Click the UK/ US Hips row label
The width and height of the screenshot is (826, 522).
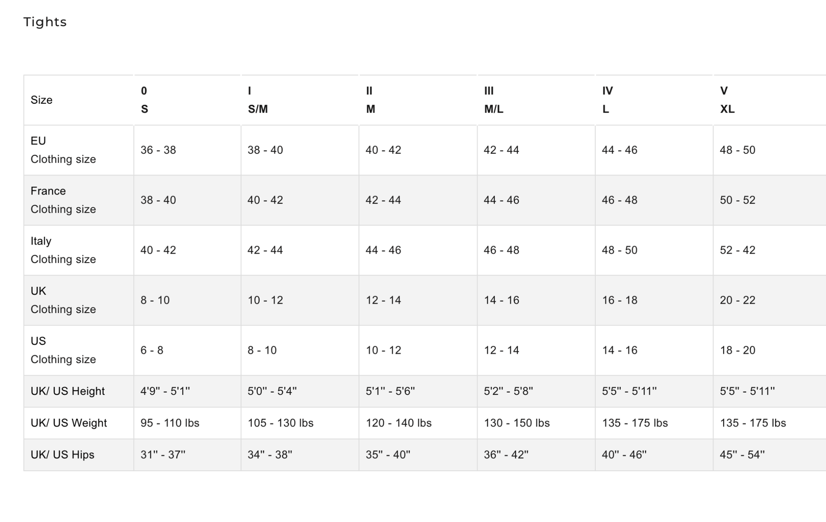coord(62,455)
